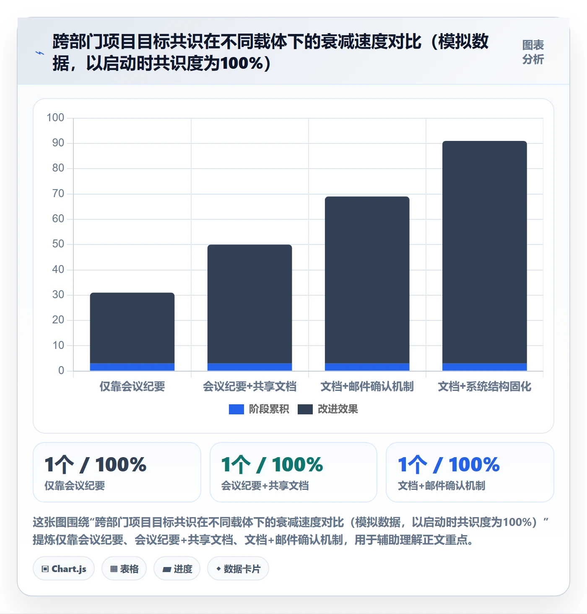Screen dimensions: 587x614
Task: Click the lightning bolt icon beside the title
Action: click(40, 53)
